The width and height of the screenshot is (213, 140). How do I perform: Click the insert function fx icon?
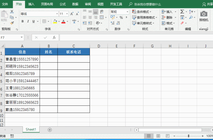[54, 37]
